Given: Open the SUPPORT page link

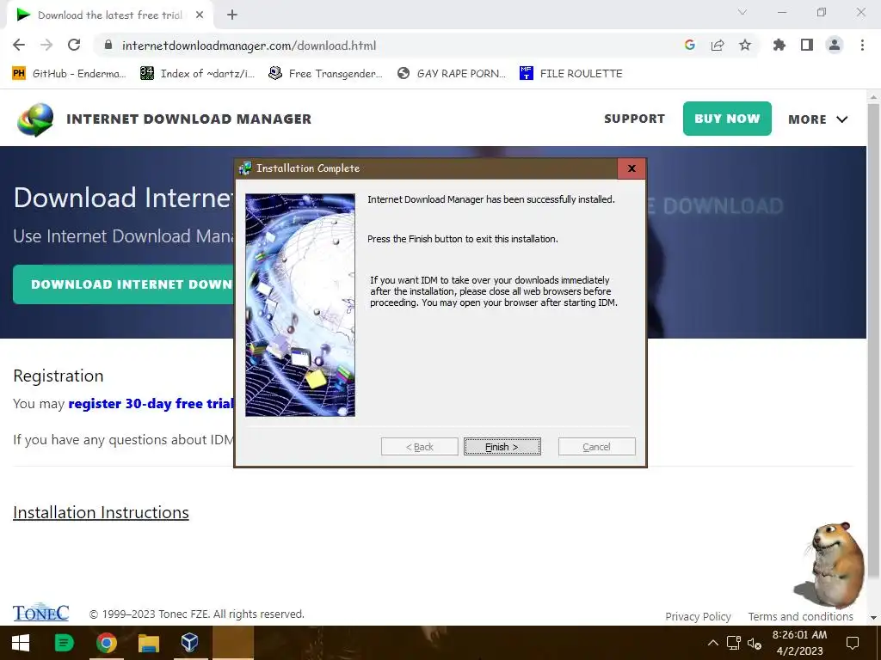Looking at the screenshot, I should [x=634, y=119].
